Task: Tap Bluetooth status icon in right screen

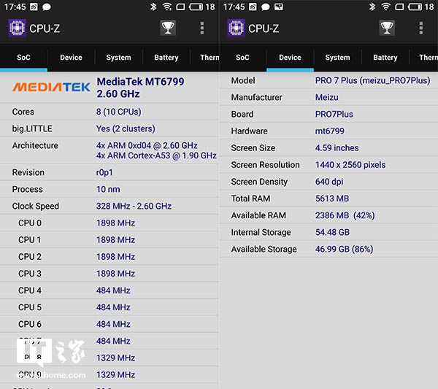Action: click(x=372, y=7)
